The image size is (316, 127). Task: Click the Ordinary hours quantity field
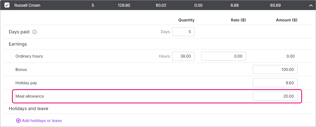coord(183,56)
